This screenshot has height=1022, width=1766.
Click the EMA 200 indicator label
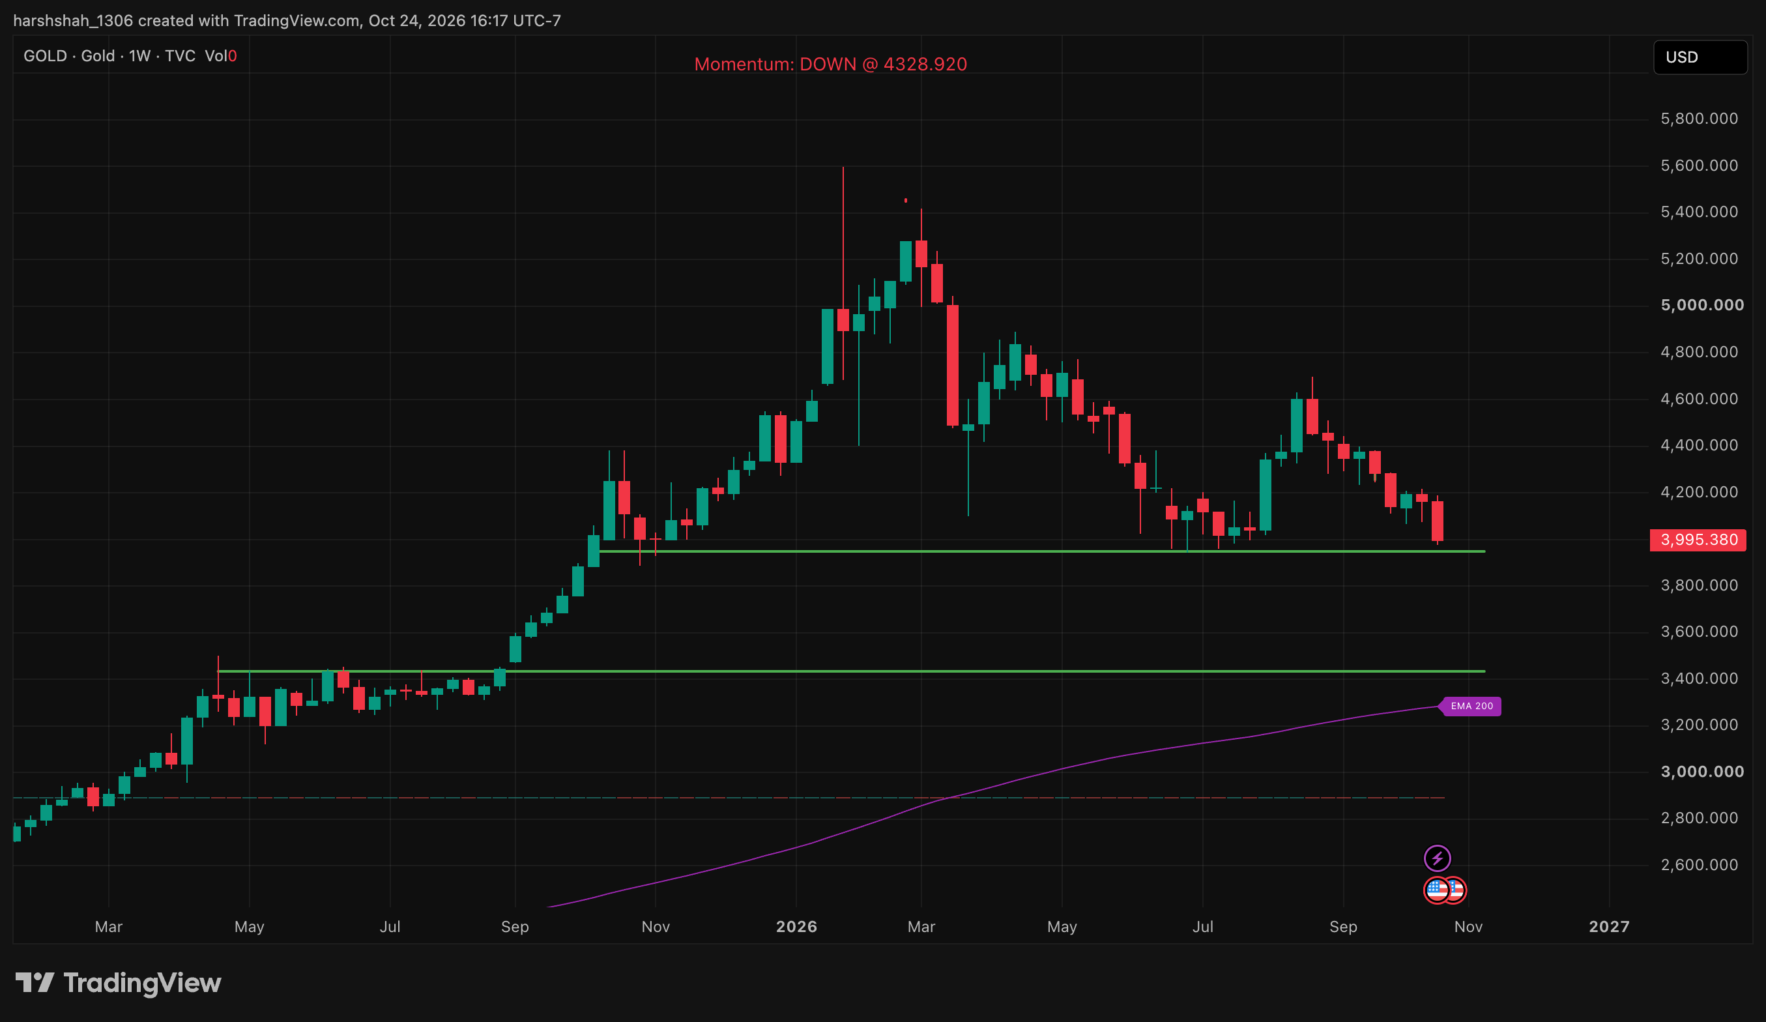[1471, 706]
